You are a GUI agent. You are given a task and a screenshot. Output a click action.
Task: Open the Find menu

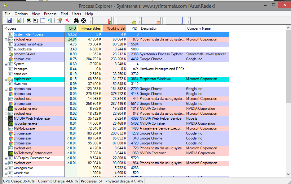(x=64, y=14)
